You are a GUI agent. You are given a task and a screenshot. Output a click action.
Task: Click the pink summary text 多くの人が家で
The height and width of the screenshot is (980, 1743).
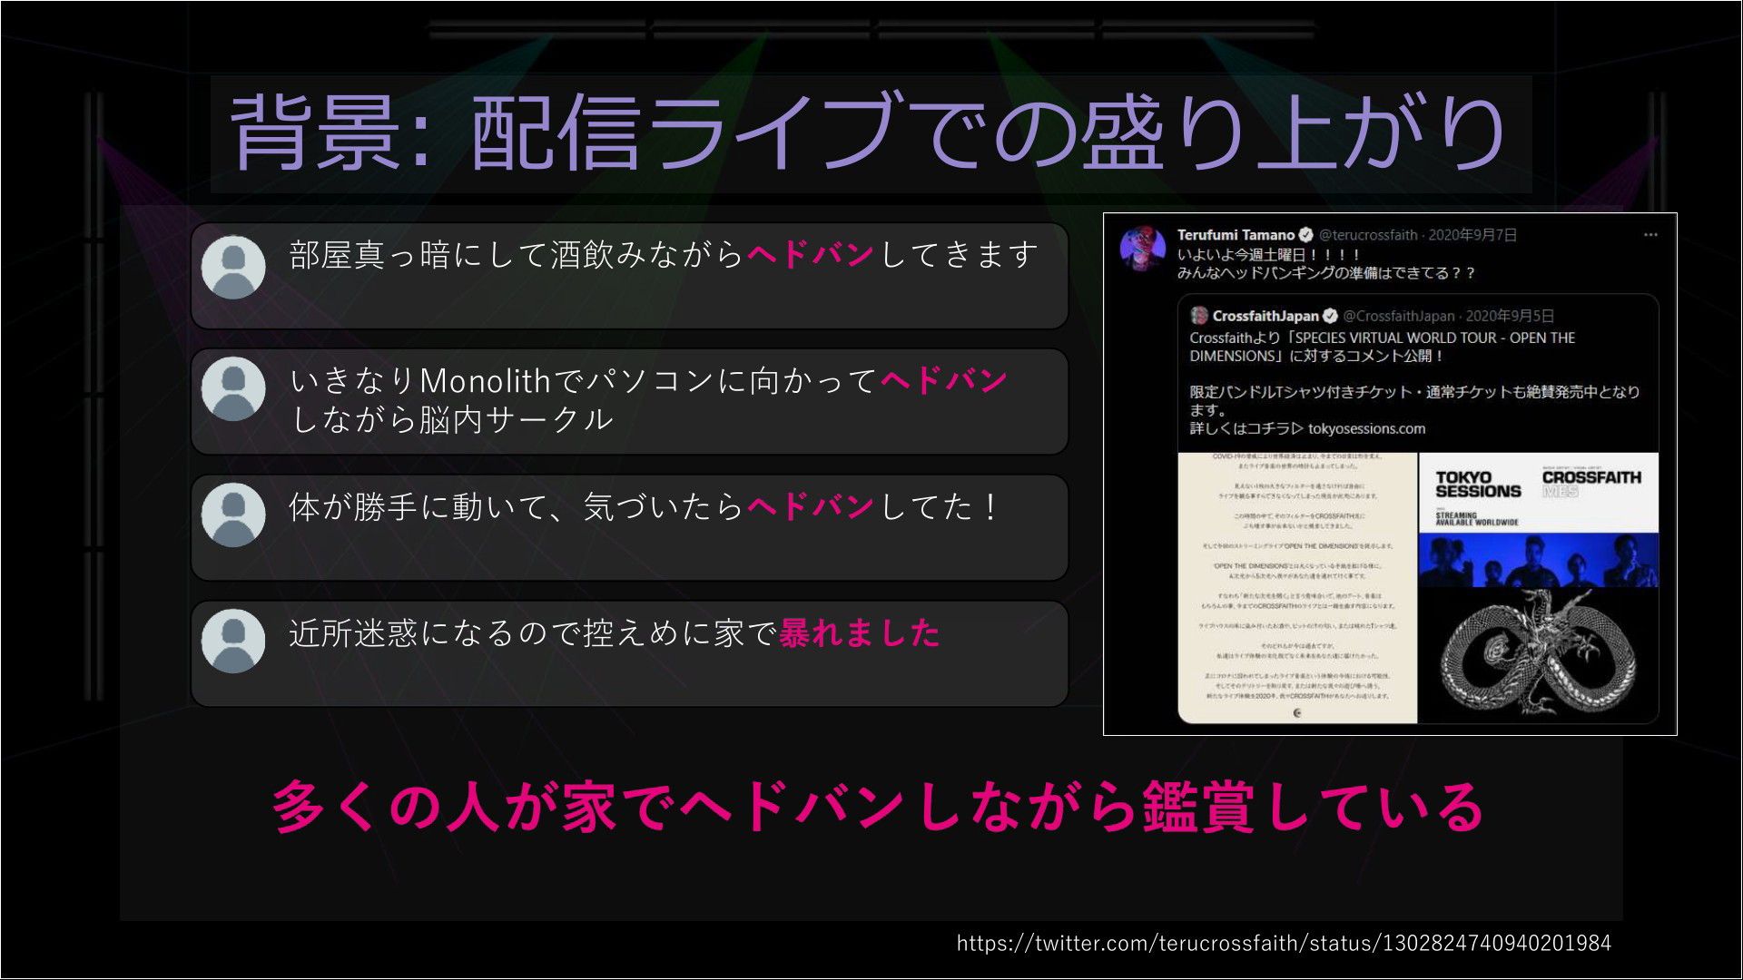pyautogui.click(x=877, y=807)
